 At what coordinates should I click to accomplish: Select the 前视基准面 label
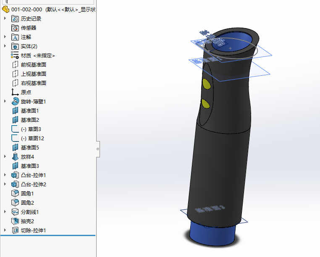tap(34, 65)
